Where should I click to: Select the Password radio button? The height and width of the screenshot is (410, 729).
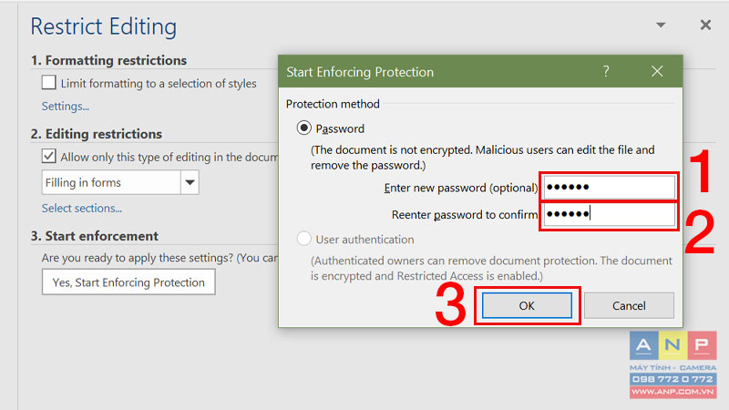tap(303, 128)
